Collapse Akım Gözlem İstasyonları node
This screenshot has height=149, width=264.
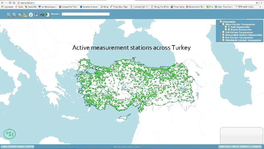220,24
